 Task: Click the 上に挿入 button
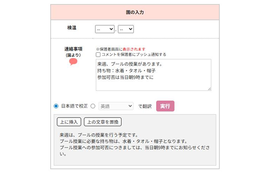tap(69, 122)
